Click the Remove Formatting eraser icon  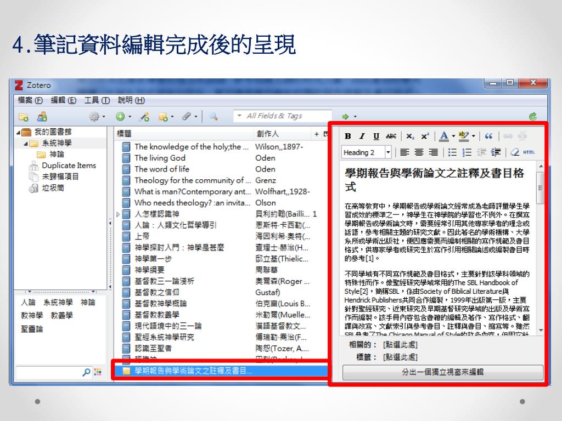[515, 152]
